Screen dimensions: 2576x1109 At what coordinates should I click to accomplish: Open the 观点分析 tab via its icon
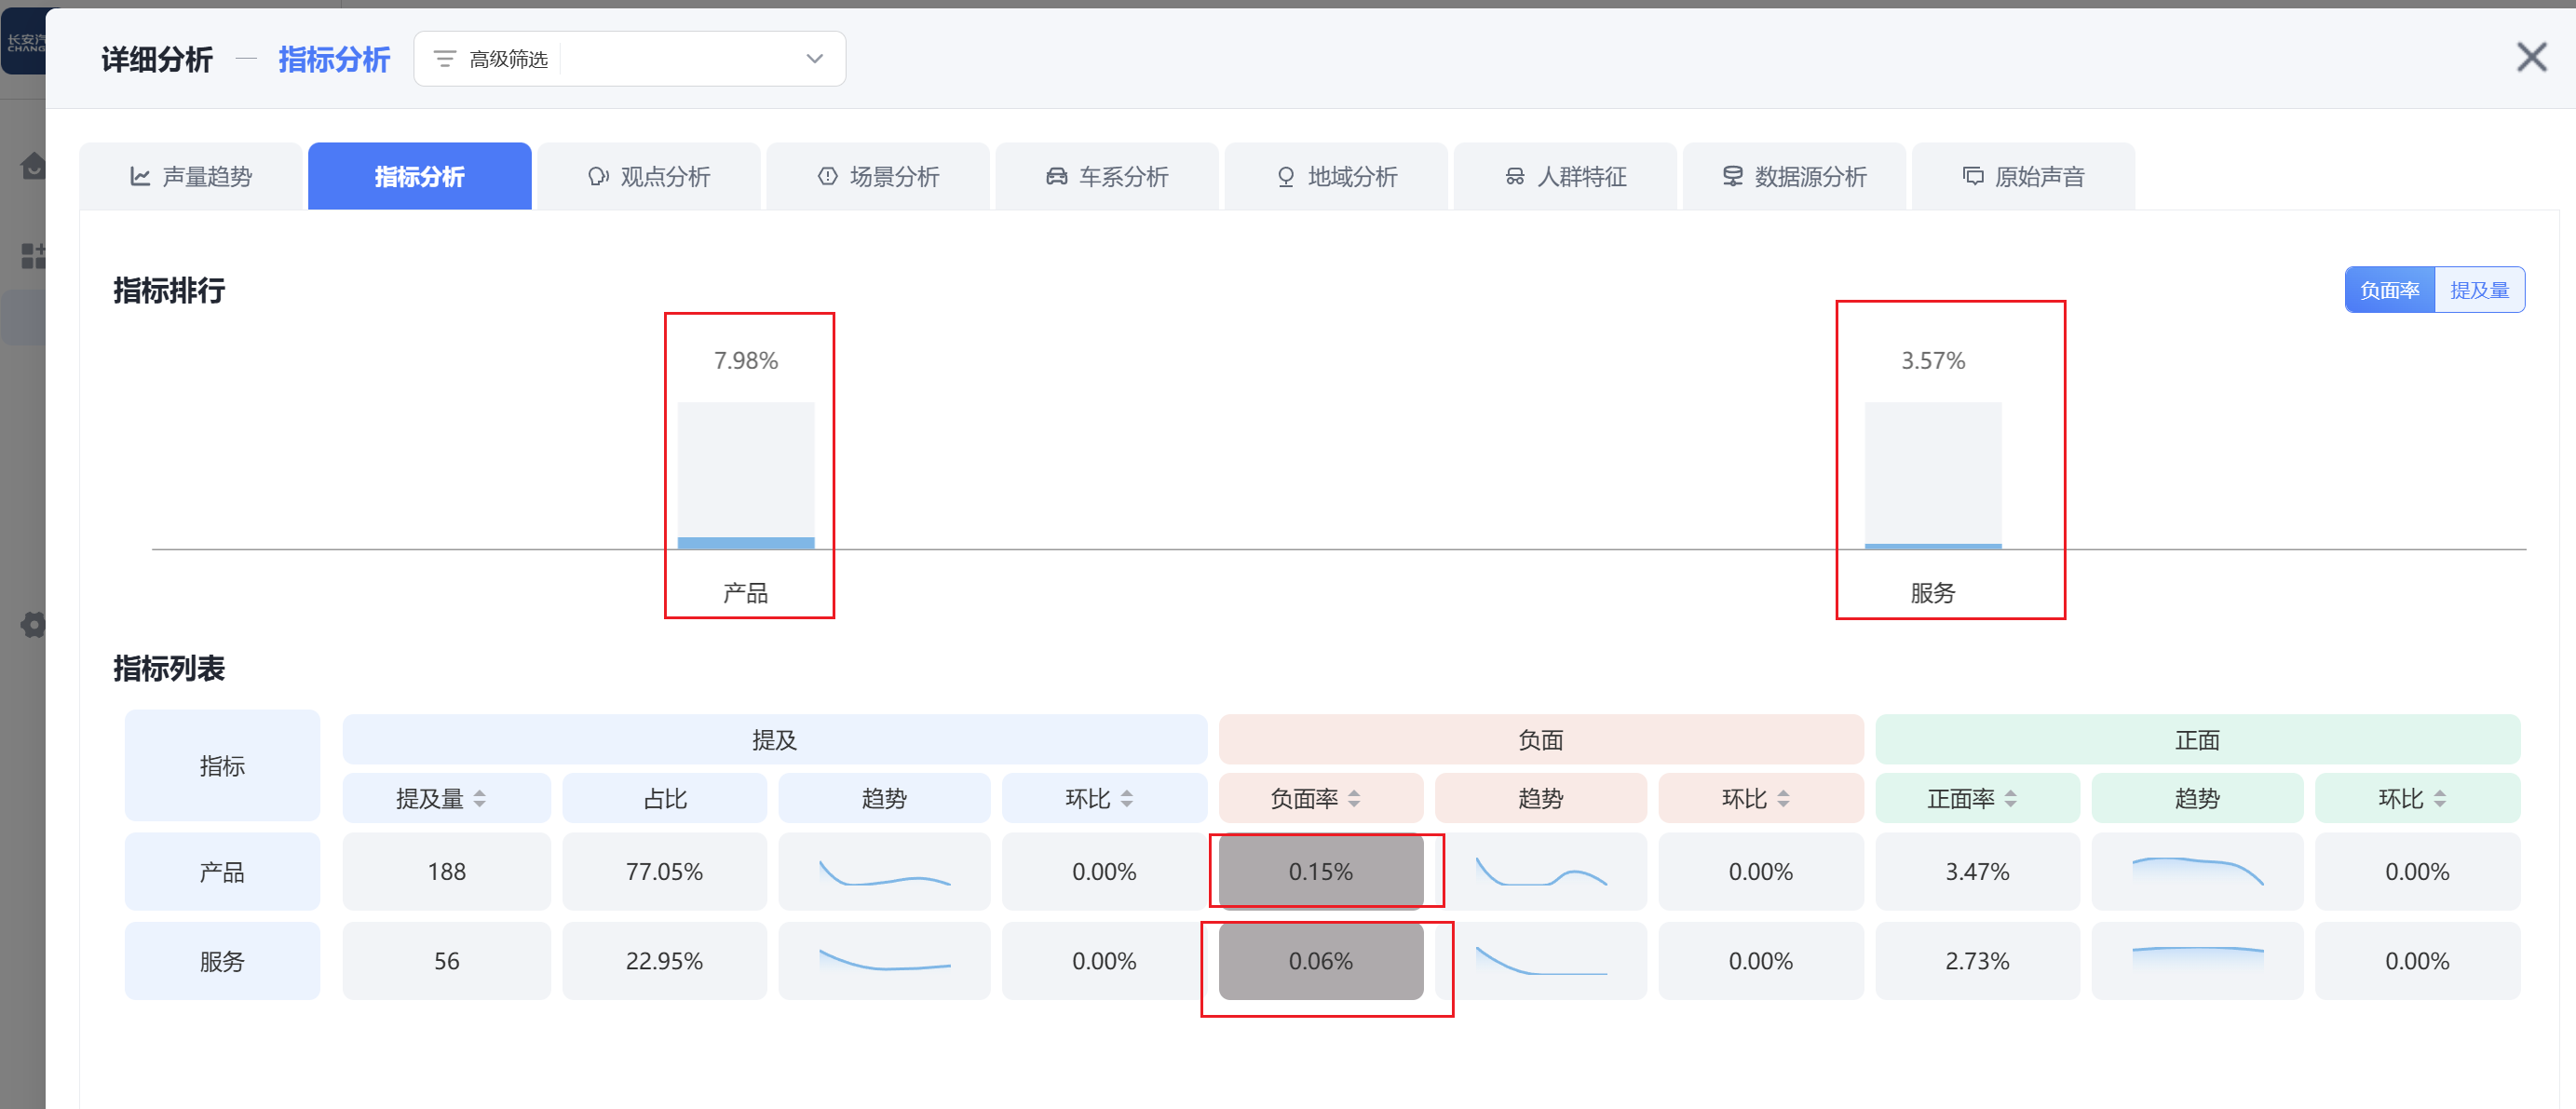tap(598, 177)
